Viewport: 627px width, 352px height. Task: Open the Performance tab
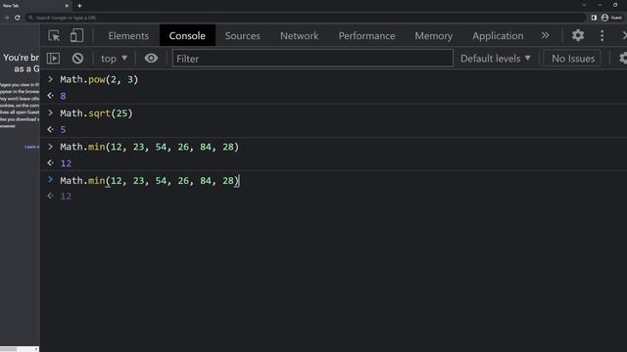tap(366, 36)
